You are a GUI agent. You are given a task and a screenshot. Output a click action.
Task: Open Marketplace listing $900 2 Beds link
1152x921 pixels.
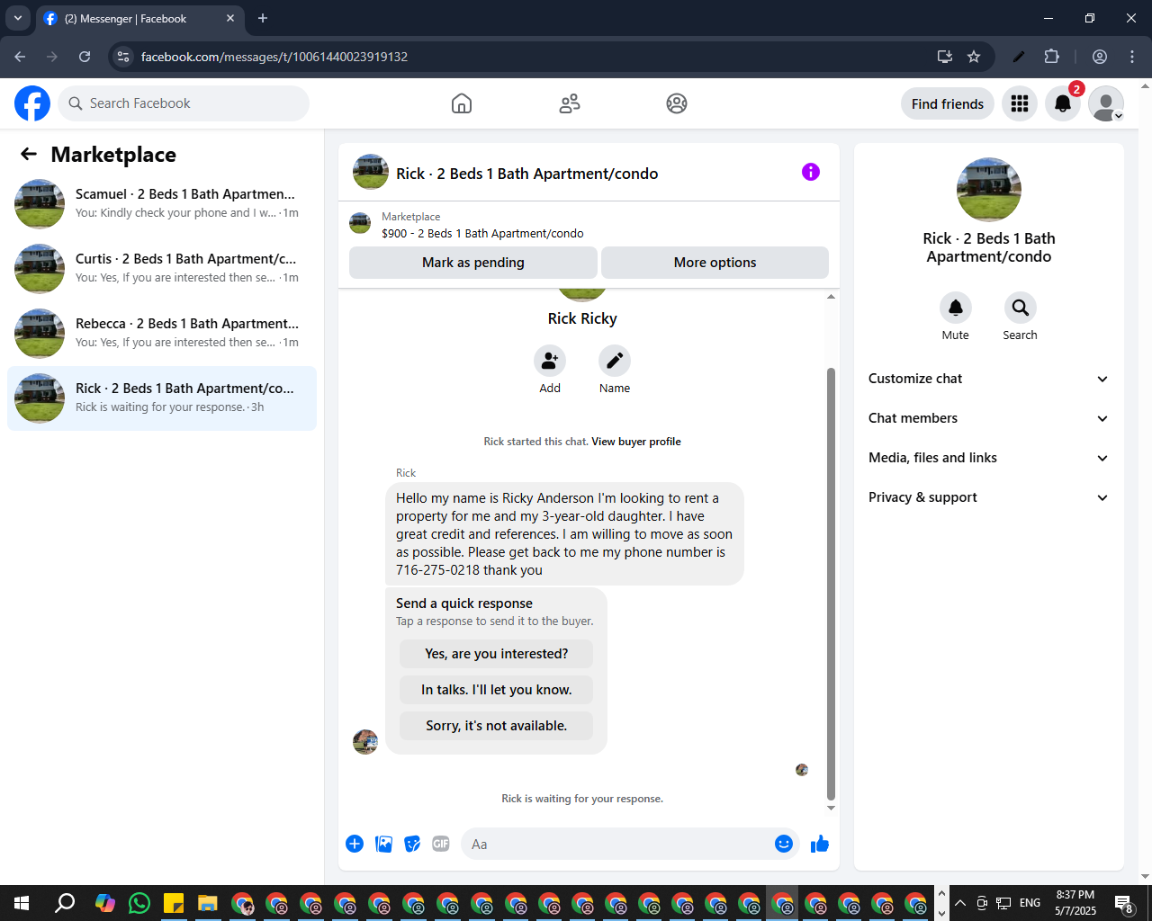pos(482,233)
